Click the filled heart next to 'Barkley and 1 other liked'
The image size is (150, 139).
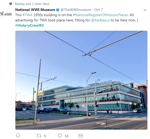click(x=10, y=4)
